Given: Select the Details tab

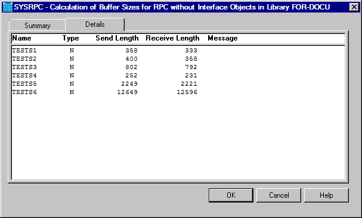Looking at the screenshot, I should 95,24.
